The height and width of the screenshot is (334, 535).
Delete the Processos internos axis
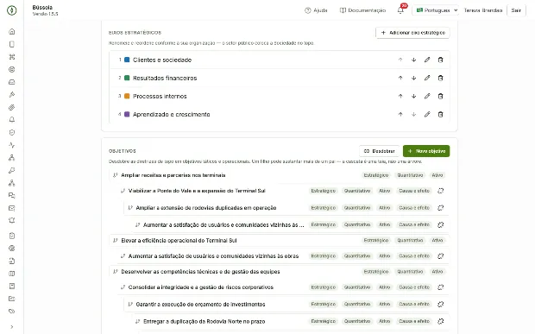(x=440, y=96)
